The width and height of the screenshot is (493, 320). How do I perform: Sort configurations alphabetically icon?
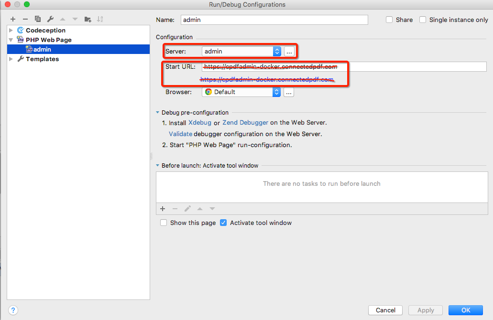click(x=100, y=19)
